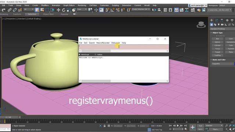Open Debugger menu in MAXScript Listener
Screen dimensions: 235x132
pos(116,43)
